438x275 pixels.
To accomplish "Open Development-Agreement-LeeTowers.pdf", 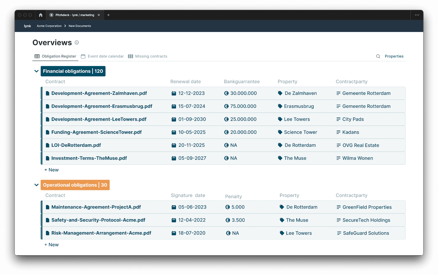I will pos(99,119).
